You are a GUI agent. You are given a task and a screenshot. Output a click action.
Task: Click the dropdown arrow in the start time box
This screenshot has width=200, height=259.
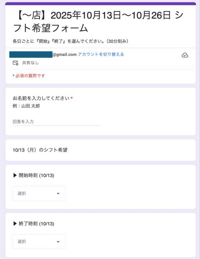coord(59,193)
